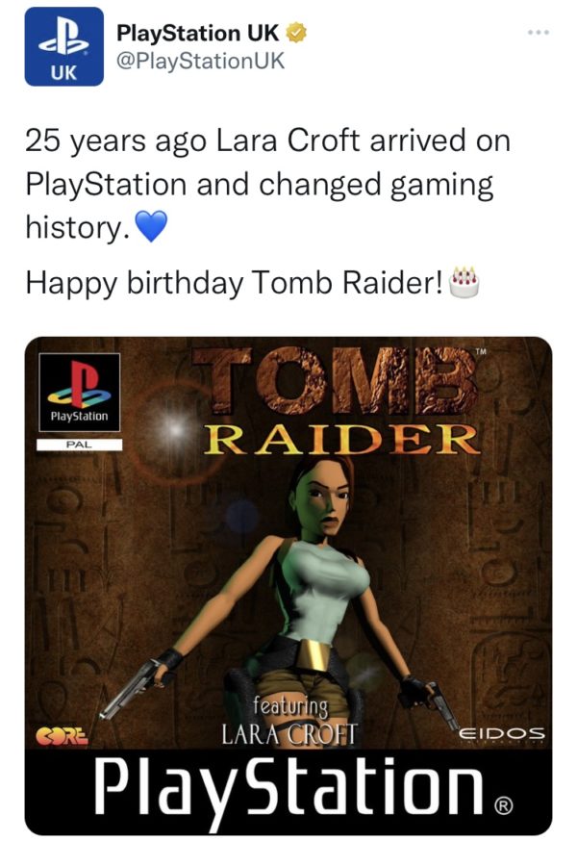Click the gold verified badge
The height and width of the screenshot is (841, 577).
pos(295,33)
